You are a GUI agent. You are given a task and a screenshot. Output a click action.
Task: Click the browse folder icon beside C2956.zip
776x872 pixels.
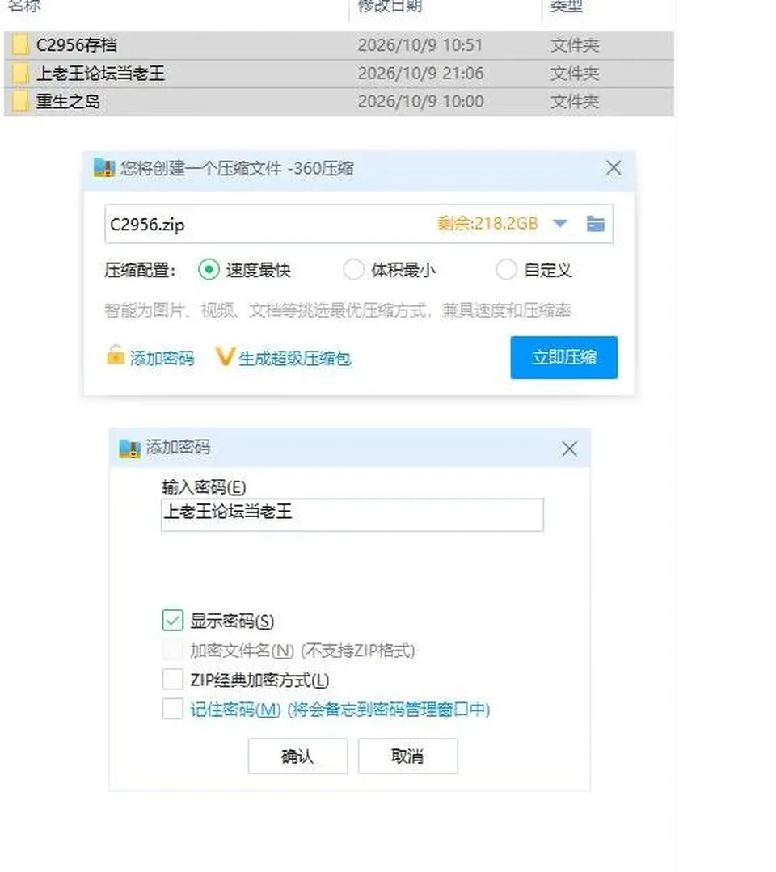point(595,224)
